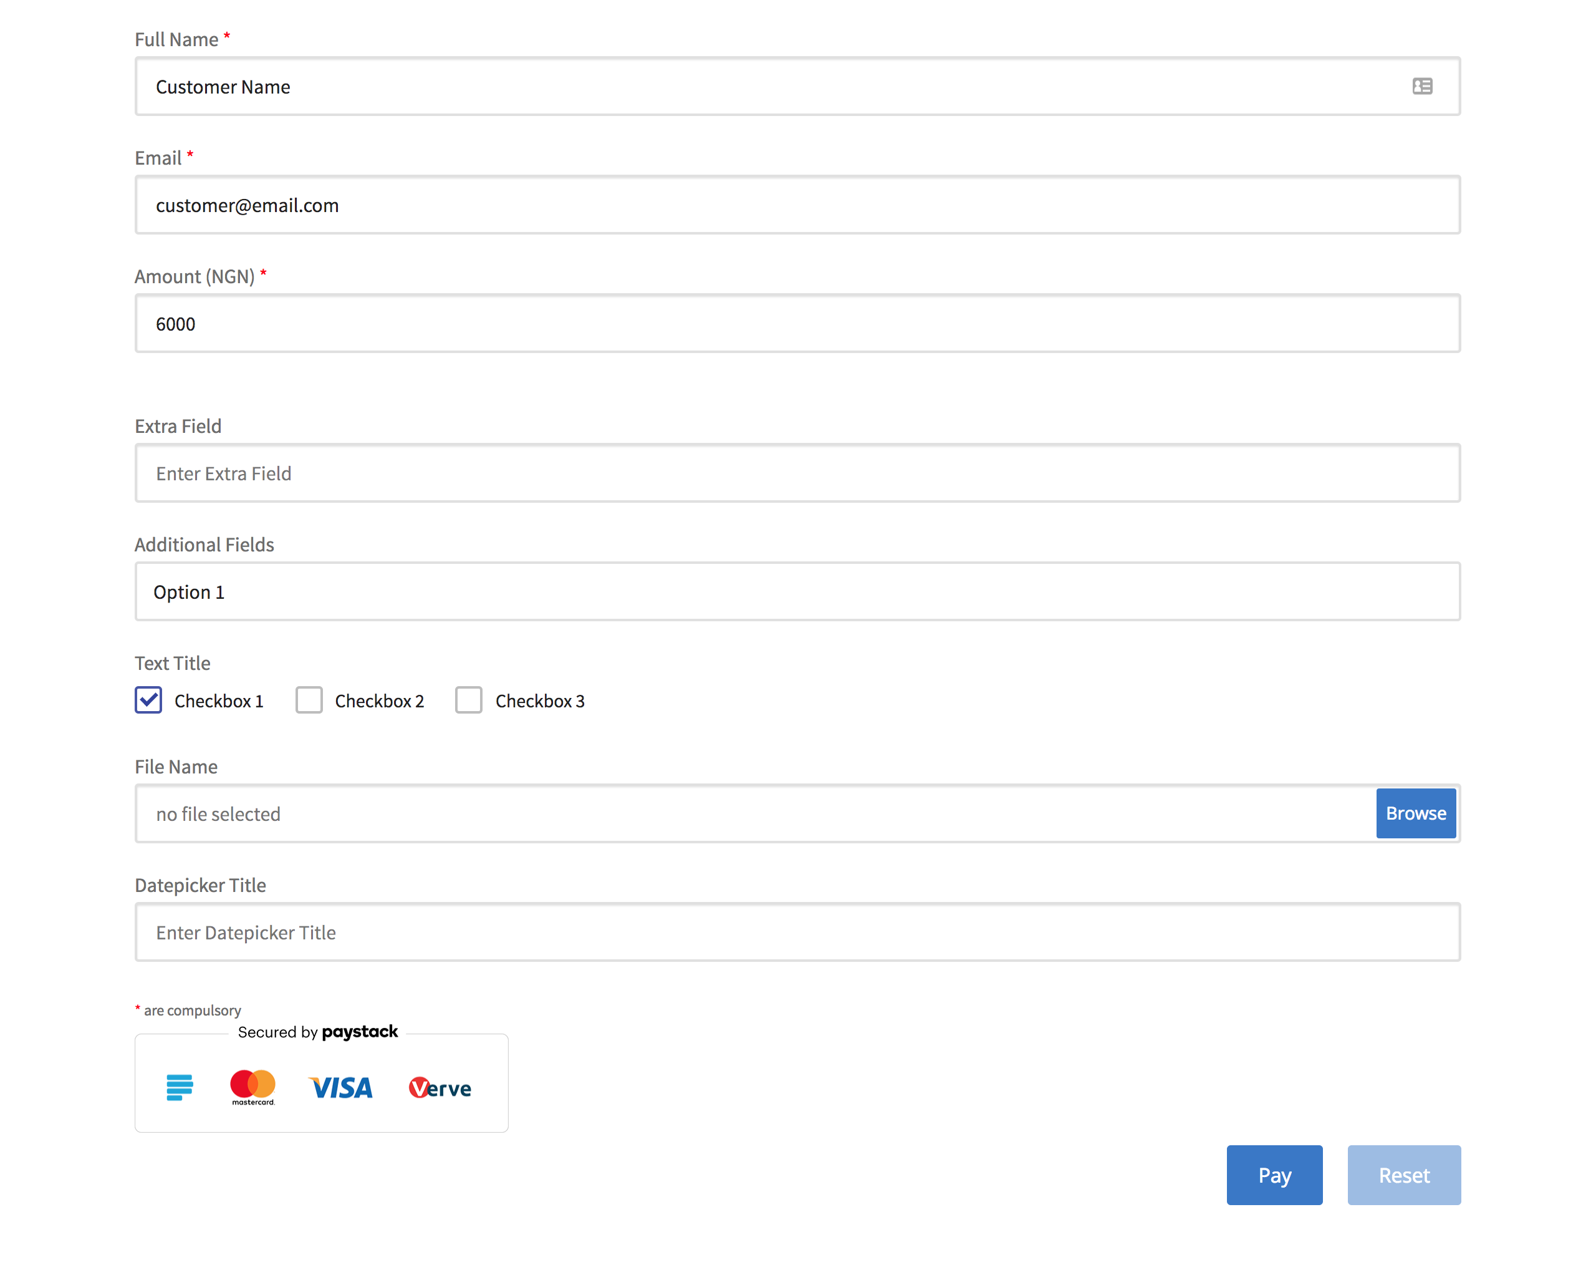Click the VISA card logo
1596x1270 pixels.
pyautogui.click(x=340, y=1088)
